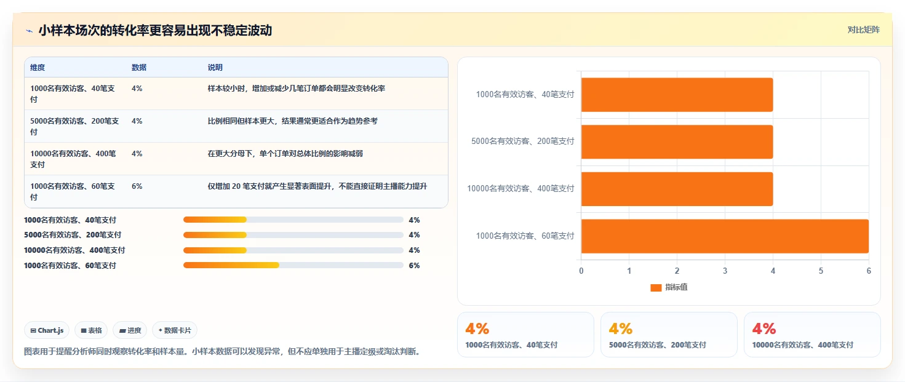This screenshot has width=905, height=382.
Task: Click chart bar for 10000名有效访客、400笔支付
Action: tap(677, 189)
